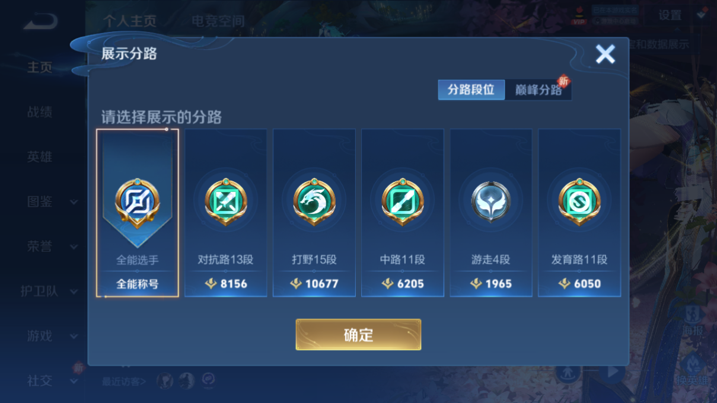Switch to the 巅峰分路 toggle option
This screenshot has height=403, width=717.
coord(538,90)
